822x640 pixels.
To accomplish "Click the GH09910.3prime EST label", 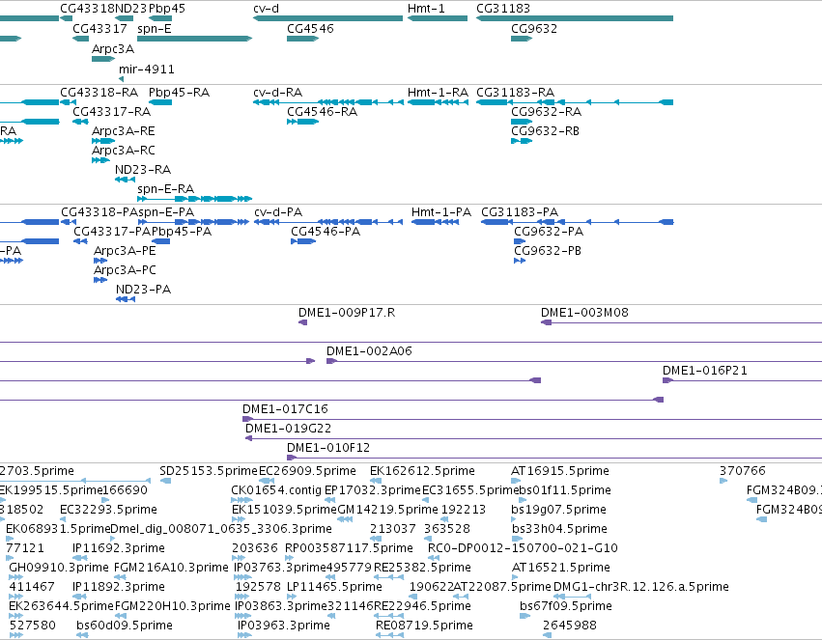I will (x=59, y=568).
